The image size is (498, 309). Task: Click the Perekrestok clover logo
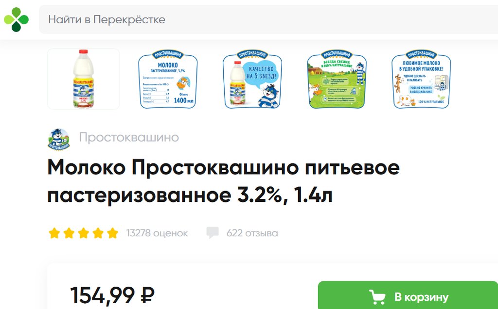(16, 20)
